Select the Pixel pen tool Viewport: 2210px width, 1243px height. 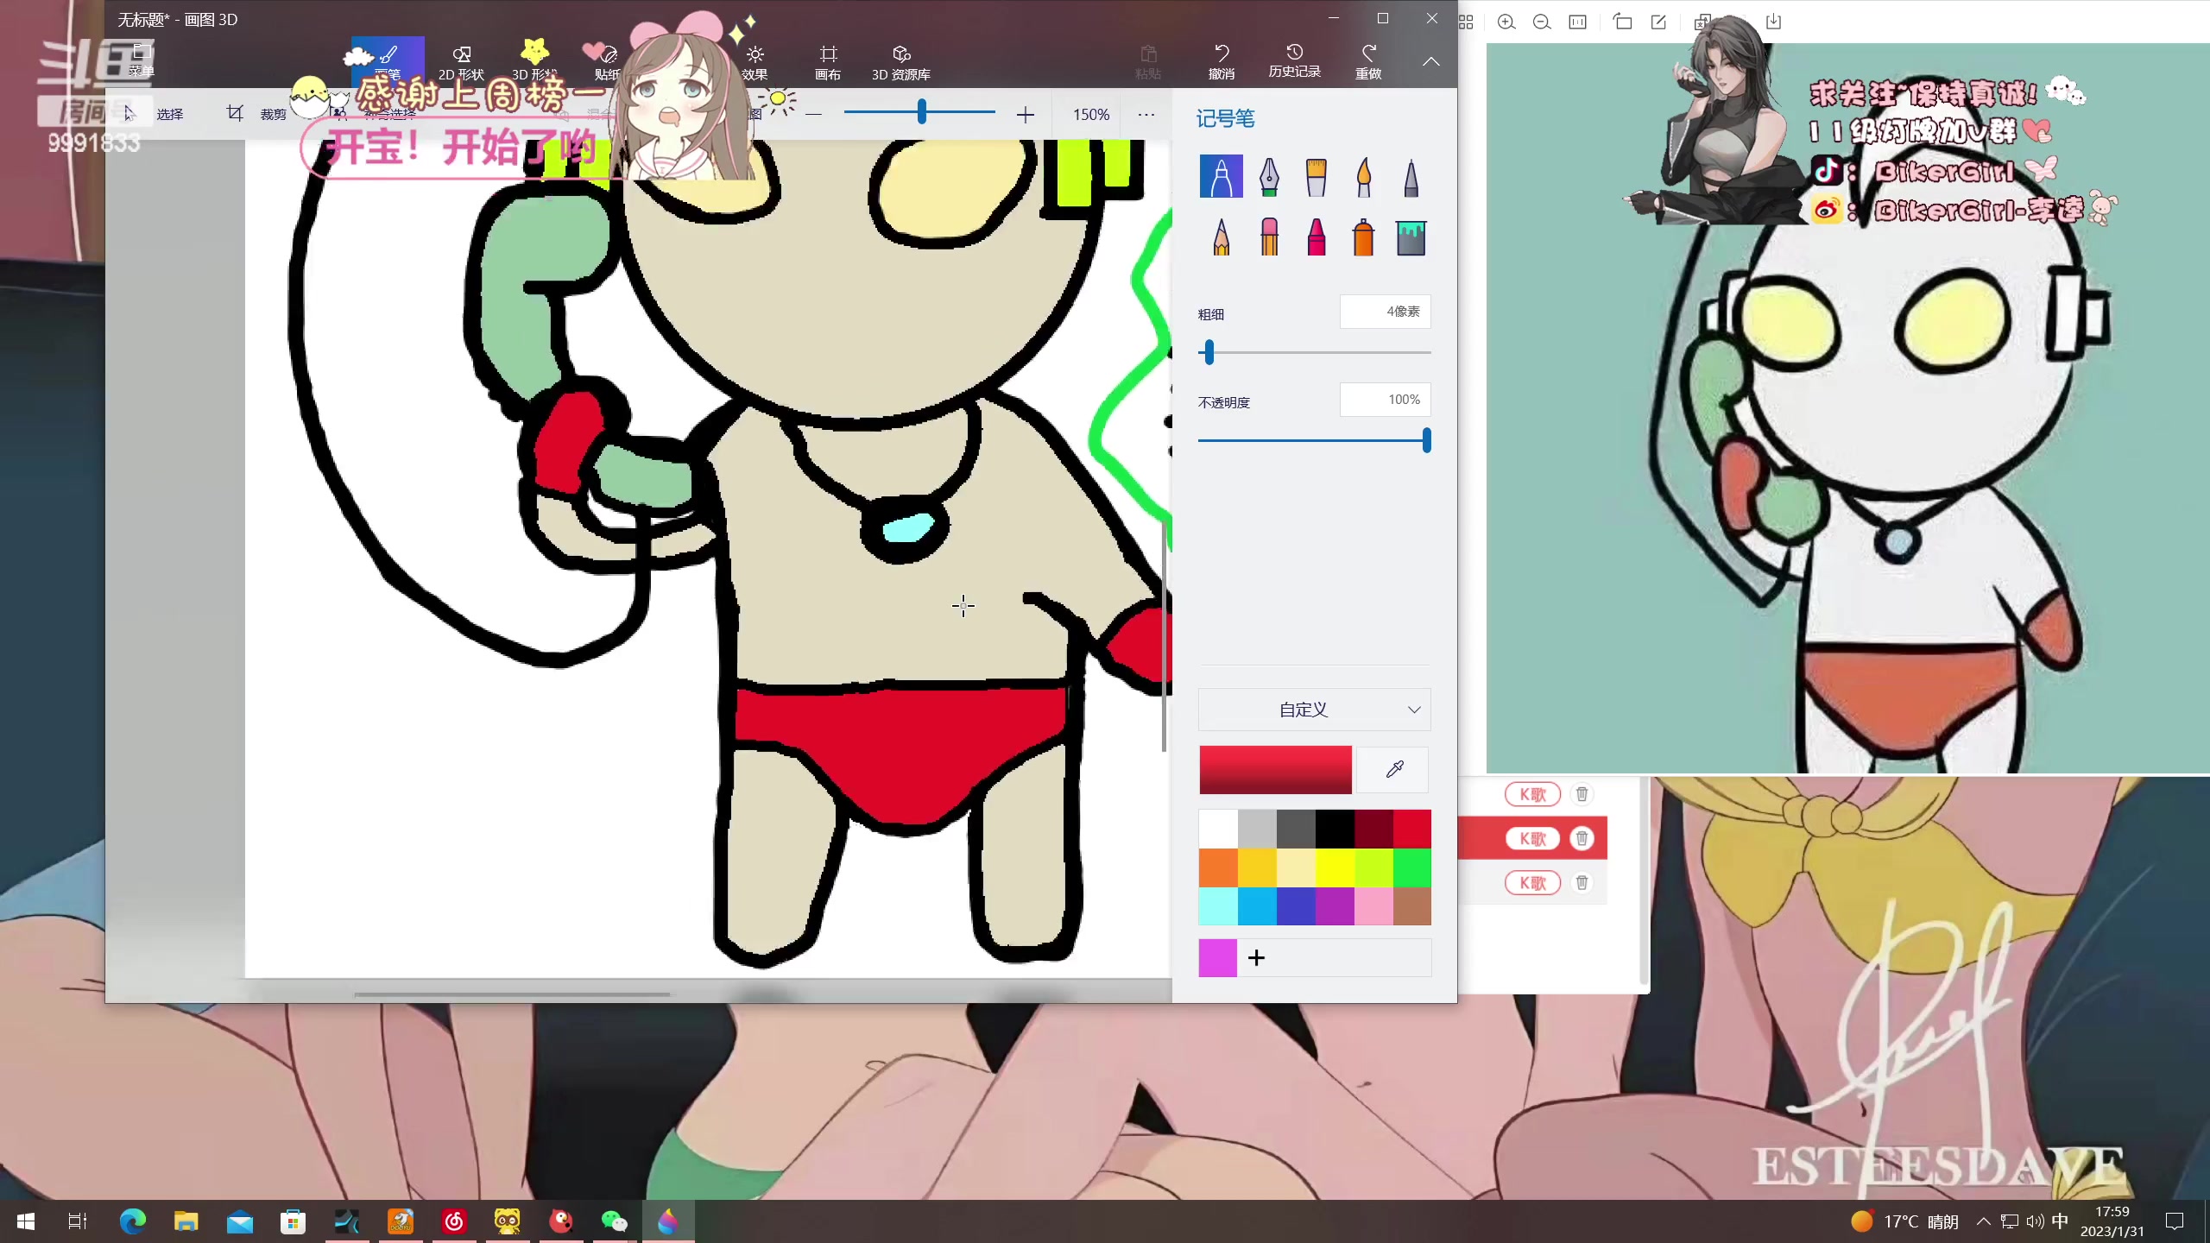(1411, 177)
